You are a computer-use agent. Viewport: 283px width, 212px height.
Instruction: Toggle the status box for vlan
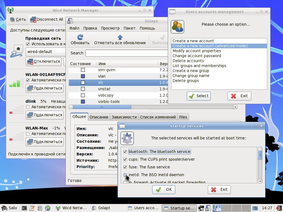coord(83,76)
